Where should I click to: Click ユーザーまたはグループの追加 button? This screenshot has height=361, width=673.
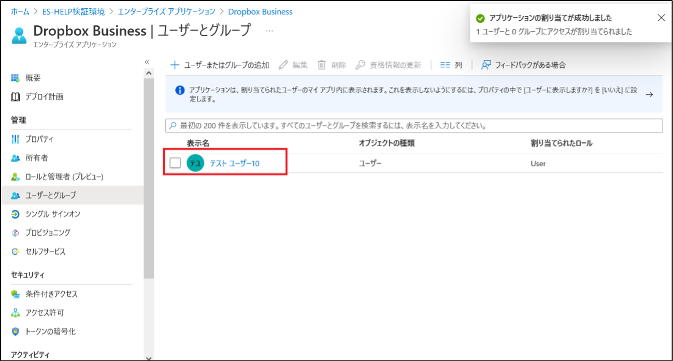pyautogui.click(x=220, y=65)
